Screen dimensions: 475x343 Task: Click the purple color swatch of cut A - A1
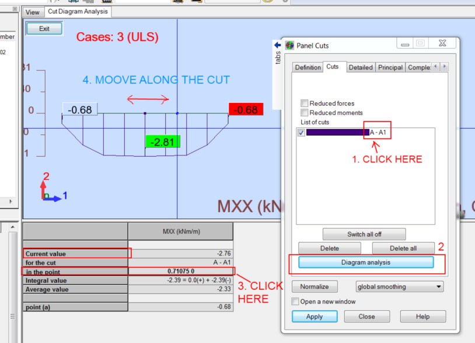click(337, 132)
